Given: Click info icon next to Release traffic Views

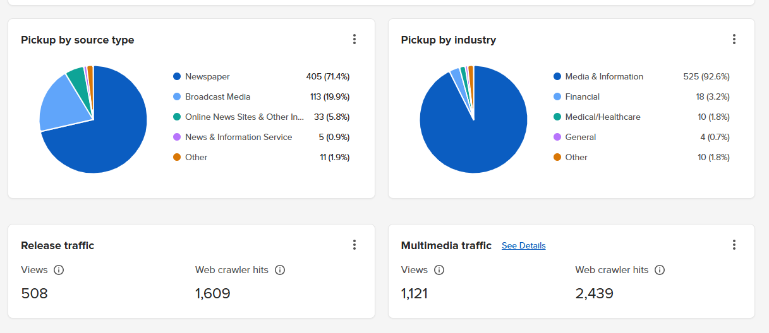Looking at the screenshot, I should pyautogui.click(x=59, y=270).
